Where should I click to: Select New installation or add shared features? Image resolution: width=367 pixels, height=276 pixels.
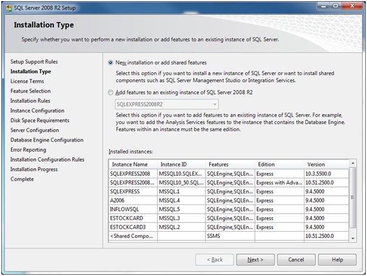[x=110, y=62]
